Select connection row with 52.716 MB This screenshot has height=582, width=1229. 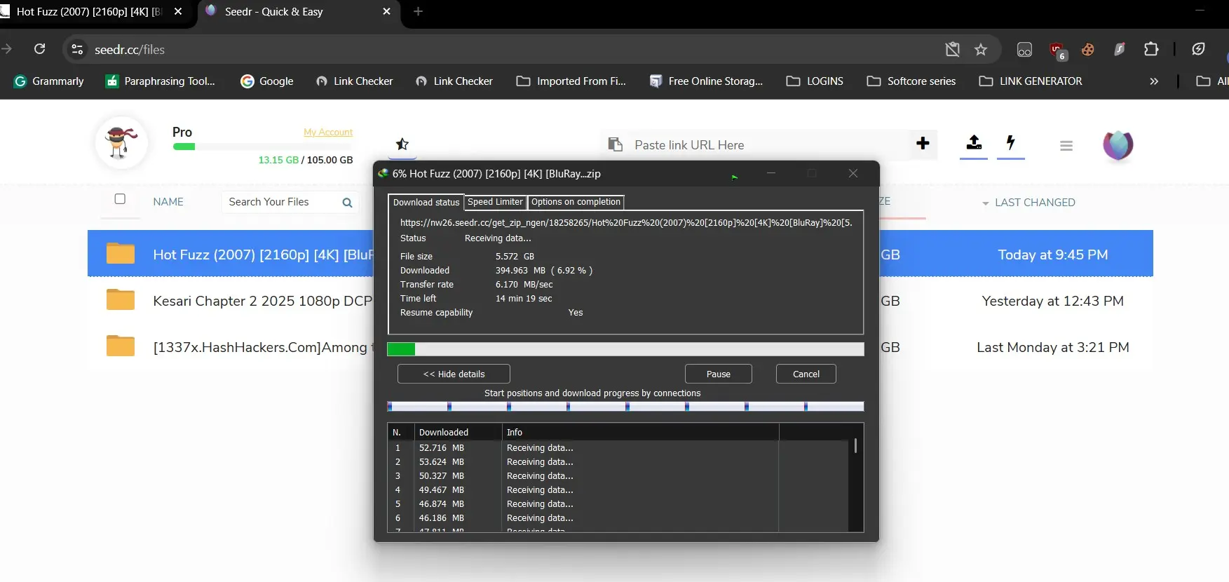coord(618,448)
